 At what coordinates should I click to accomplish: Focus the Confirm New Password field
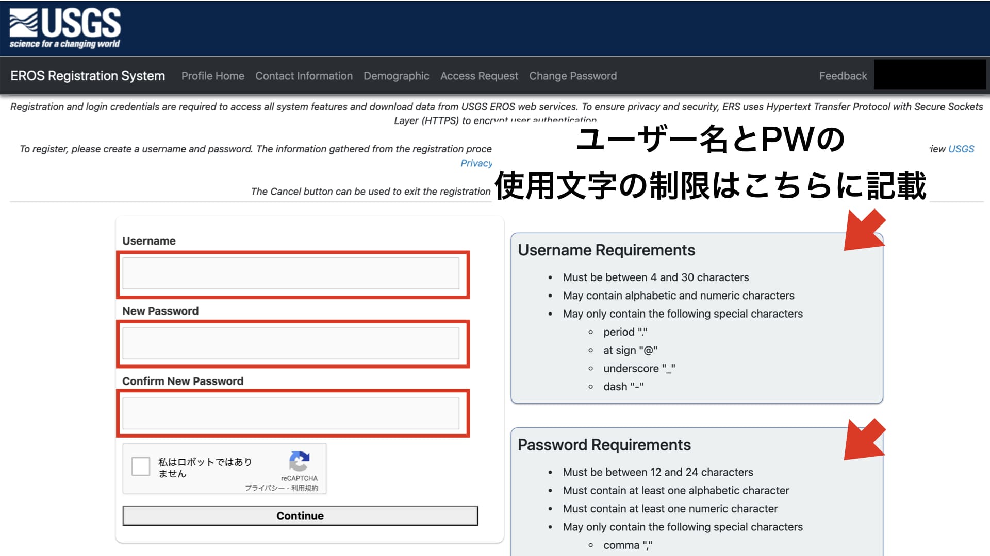291,413
